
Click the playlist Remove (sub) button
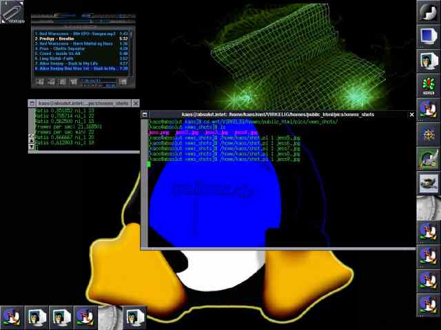[51, 82]
